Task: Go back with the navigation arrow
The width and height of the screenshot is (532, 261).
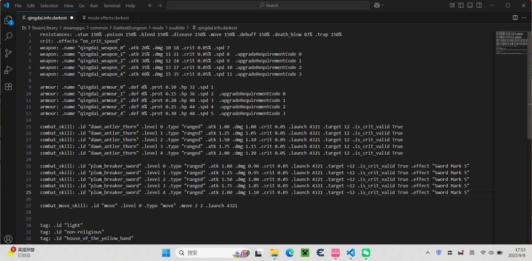Action: click(151, 5)
